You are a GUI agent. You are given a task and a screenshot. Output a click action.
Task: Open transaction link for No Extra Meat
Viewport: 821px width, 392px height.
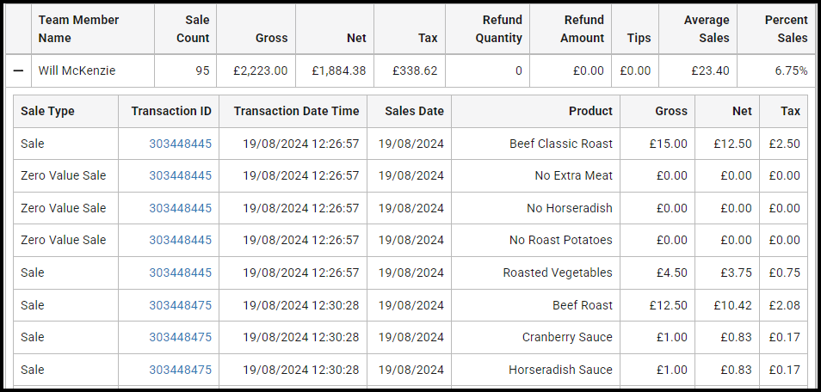[x=180, y=176]
